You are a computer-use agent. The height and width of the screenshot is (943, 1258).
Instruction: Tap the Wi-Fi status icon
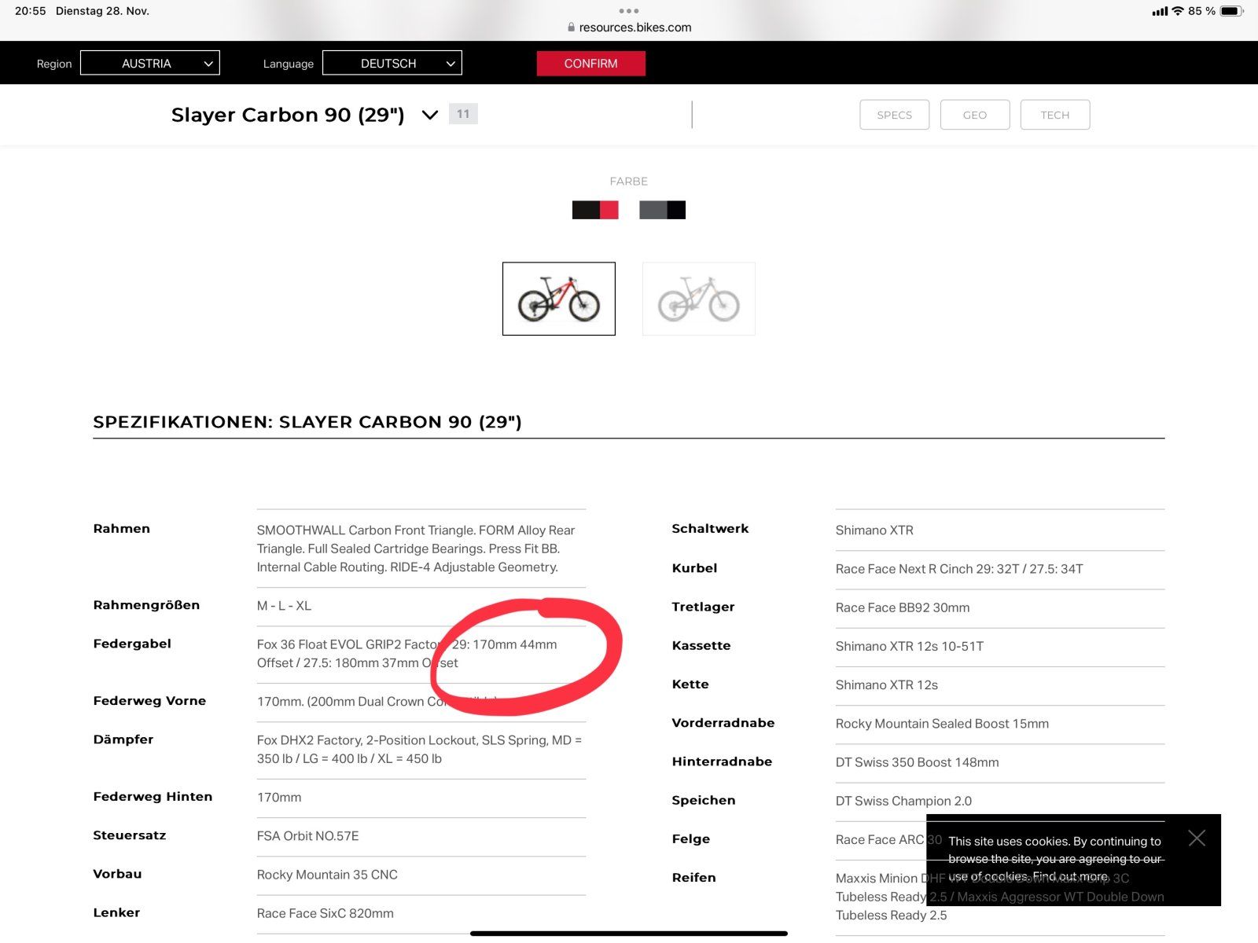coord(1178,11)
